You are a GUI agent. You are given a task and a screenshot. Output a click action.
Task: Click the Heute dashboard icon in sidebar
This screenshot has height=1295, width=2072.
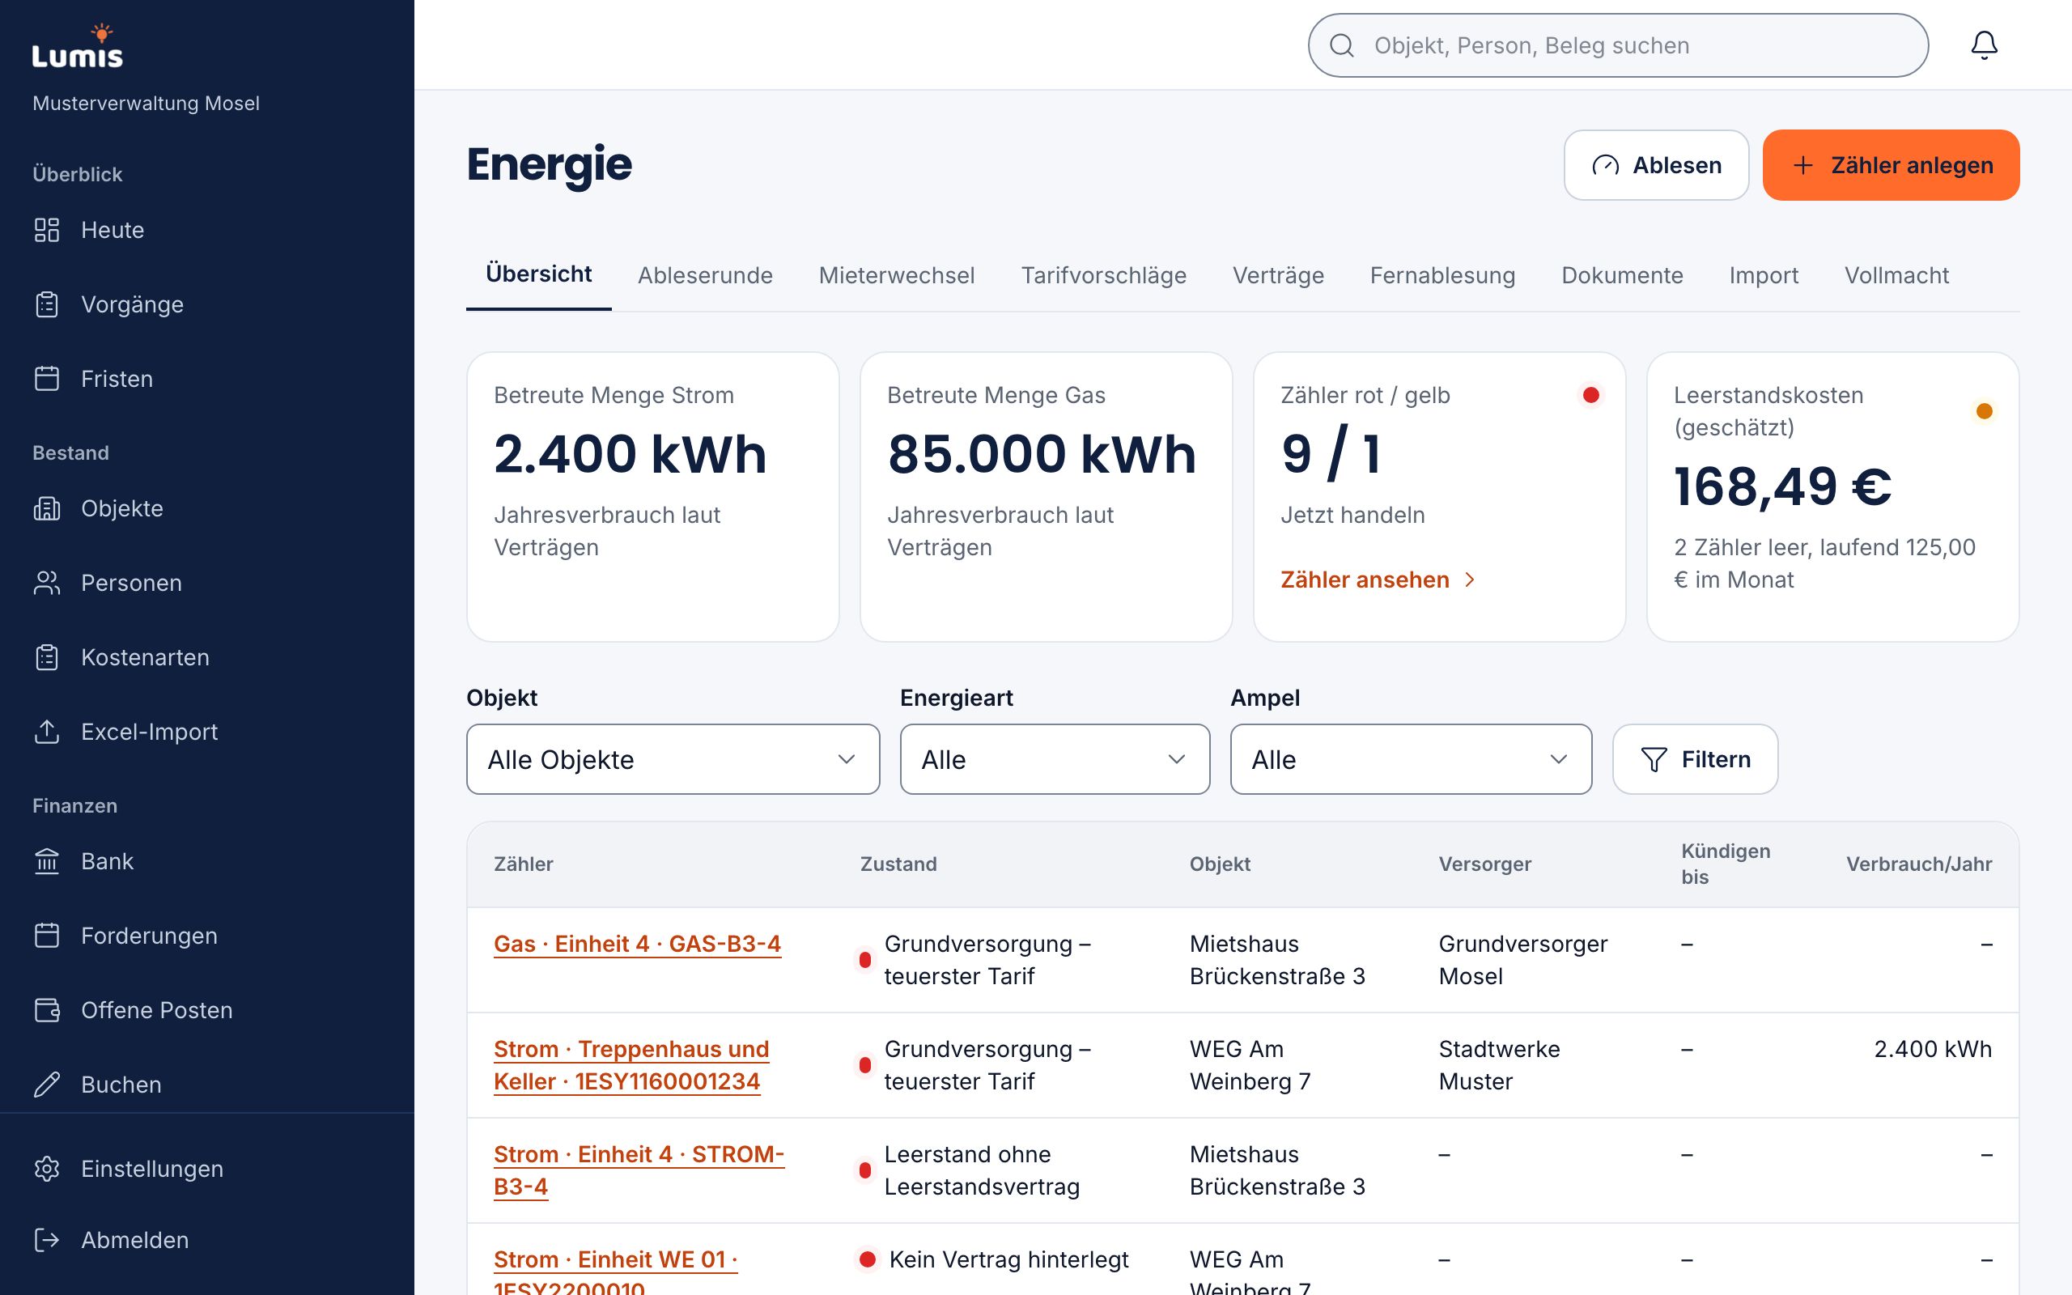pyautogui.click(x=46, y=230)
